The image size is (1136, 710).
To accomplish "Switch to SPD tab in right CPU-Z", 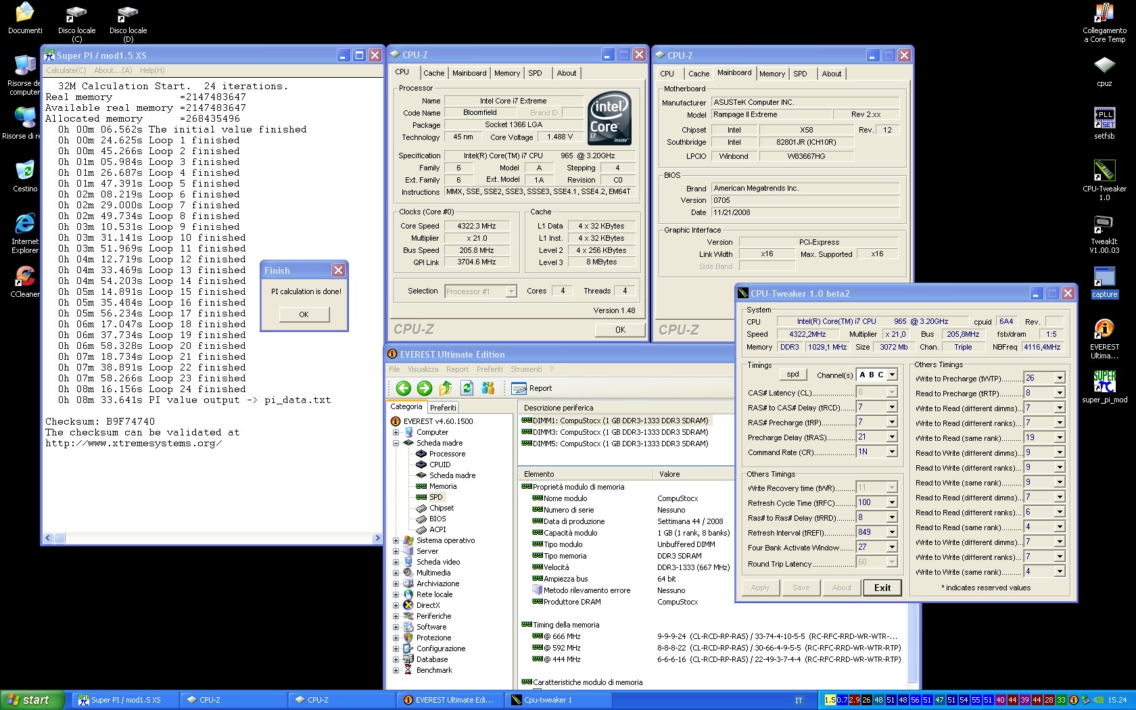I will point(800,74).
